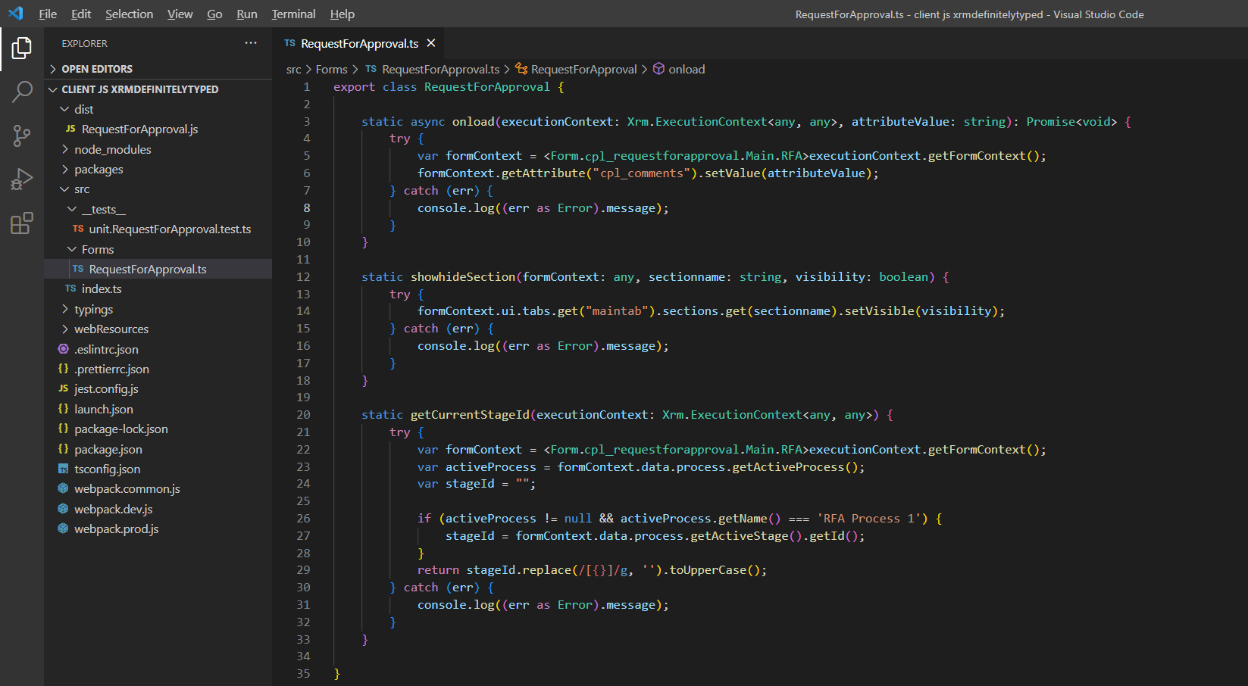Open the Search view icon
Screen dimensions: 1248x686
22,92
